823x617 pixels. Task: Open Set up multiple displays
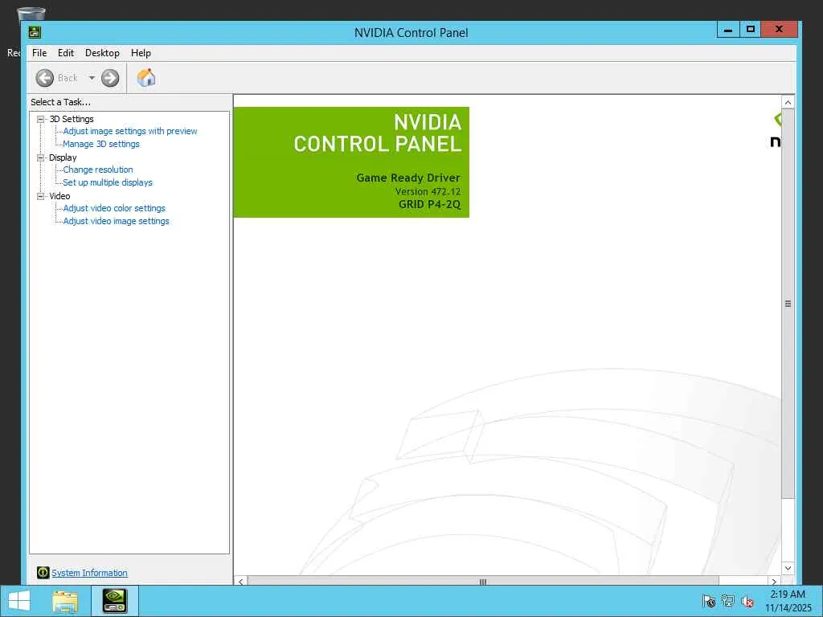(x=108, y=182)
